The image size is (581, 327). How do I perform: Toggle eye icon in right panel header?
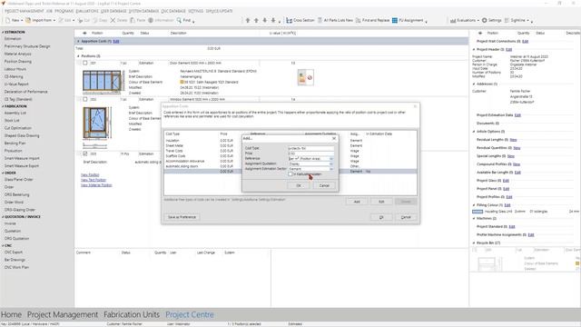[x=480, y=33]
